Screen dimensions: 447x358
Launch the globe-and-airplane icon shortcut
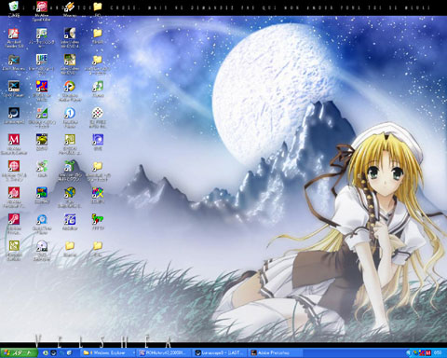[x=70, y=193]
